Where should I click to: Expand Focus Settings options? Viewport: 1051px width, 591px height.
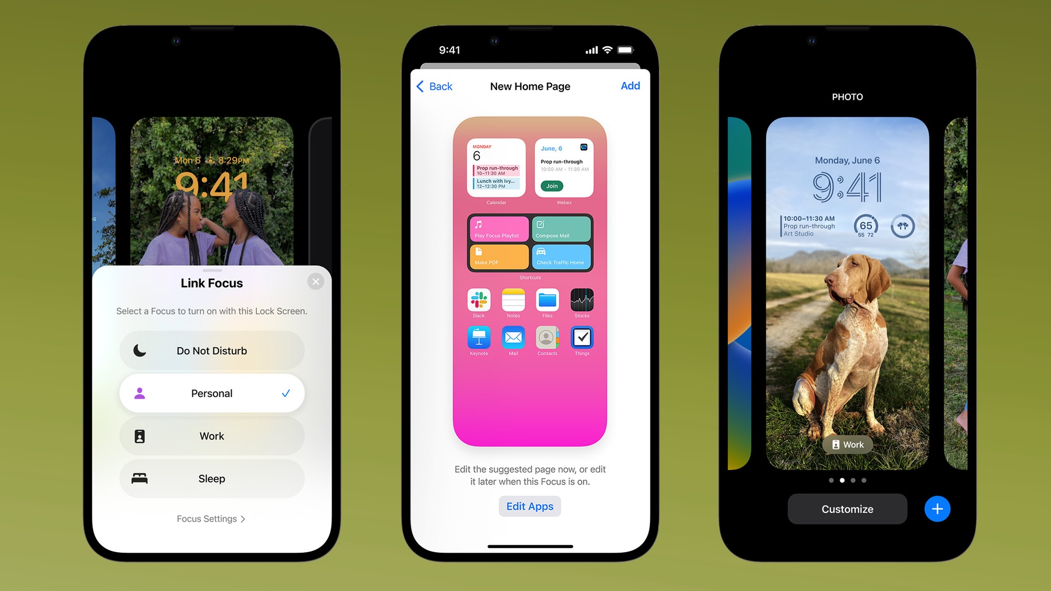210,518
